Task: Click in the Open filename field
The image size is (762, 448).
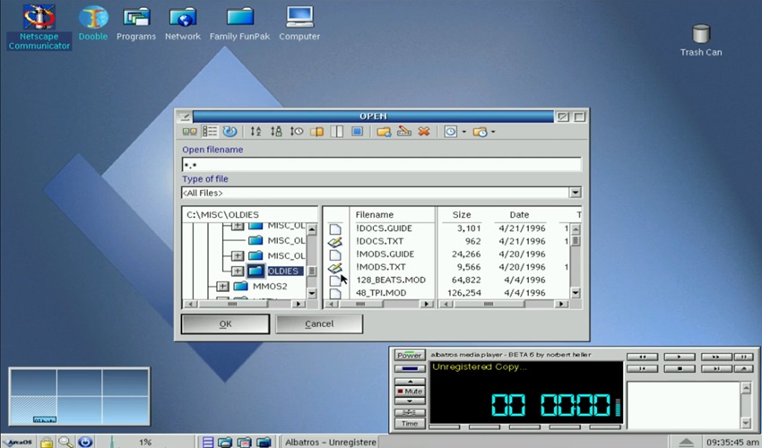Action: click(x=382, y=165)
